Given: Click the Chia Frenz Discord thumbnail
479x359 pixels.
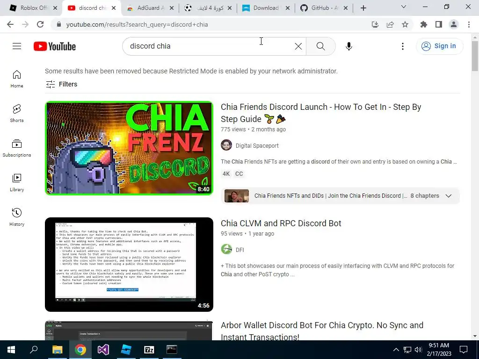Looking at the screenshot, I should pos(129,148).
